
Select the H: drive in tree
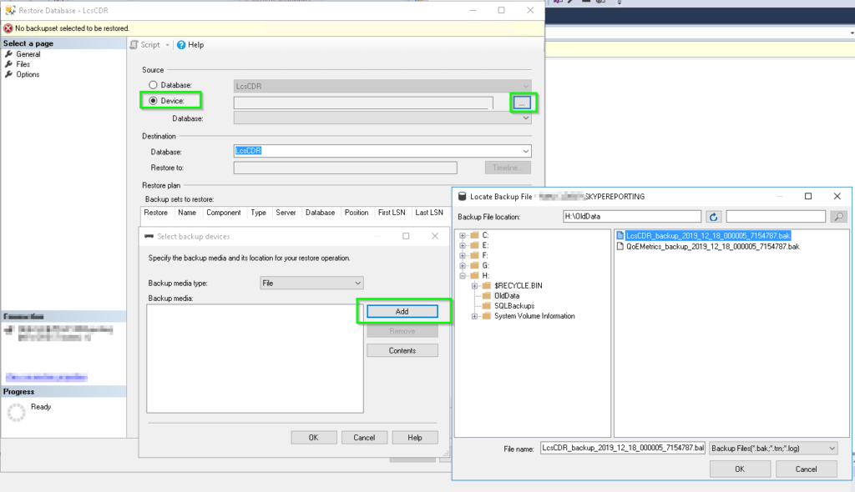(485, 276)
